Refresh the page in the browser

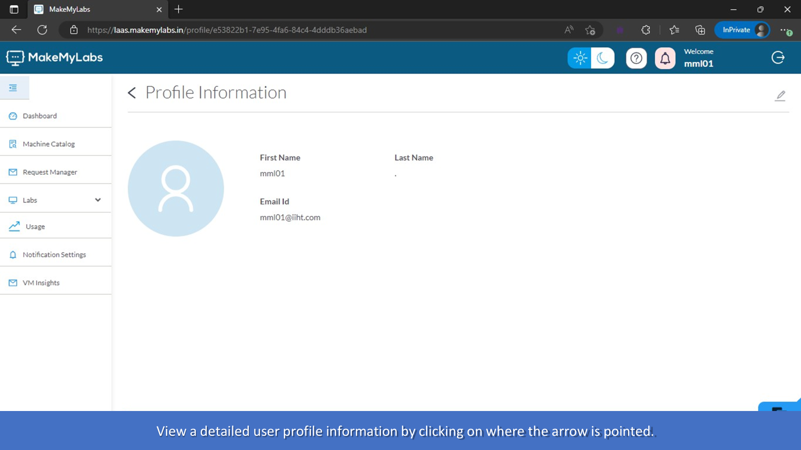[x=43, y=30]
